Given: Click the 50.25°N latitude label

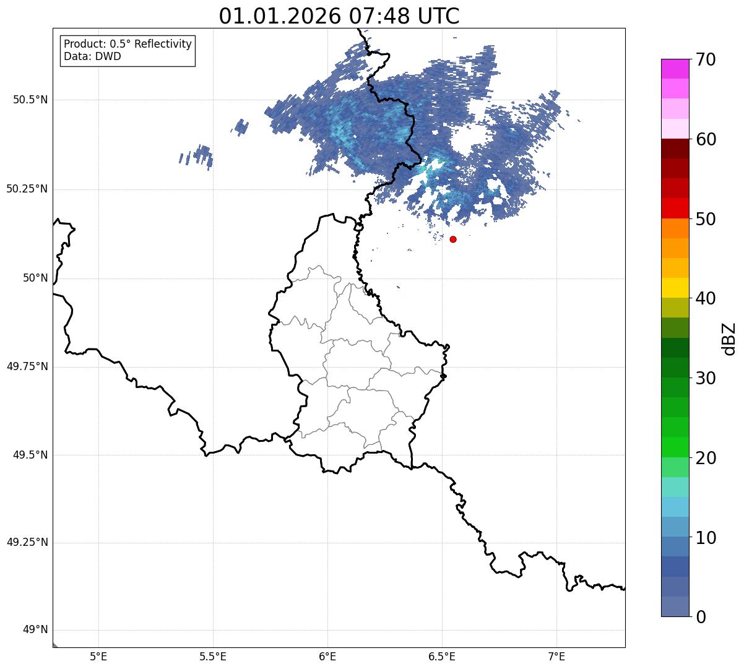Looking at the screenshot, I should 27,189.
